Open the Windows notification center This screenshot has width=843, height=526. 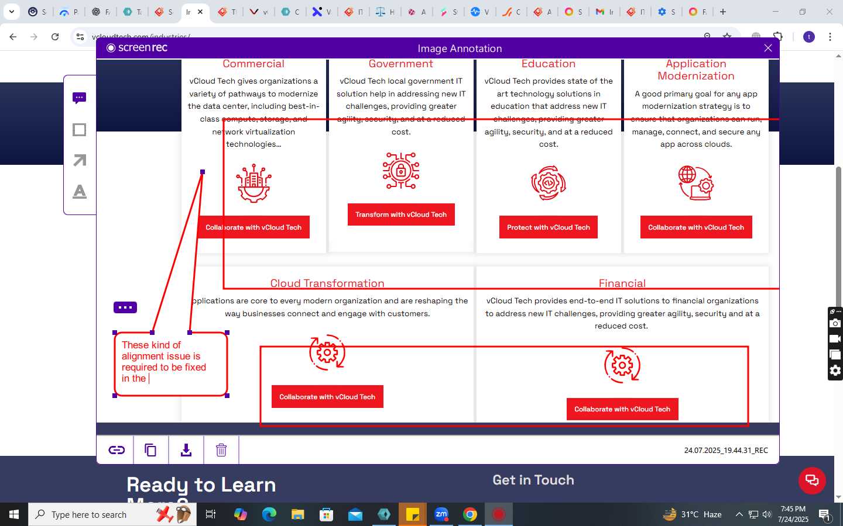824,515
